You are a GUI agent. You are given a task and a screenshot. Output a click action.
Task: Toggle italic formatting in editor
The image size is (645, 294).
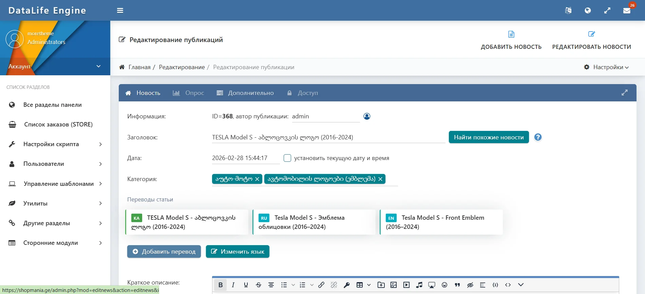(233, 285)
